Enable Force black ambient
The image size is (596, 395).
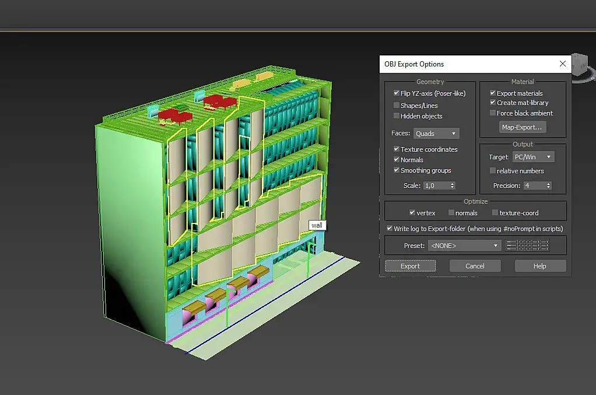coord(493,113)
